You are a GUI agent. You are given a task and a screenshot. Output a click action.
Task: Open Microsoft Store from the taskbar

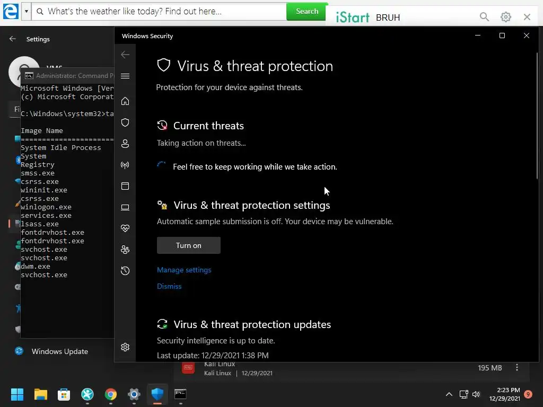click(x=64, y=394)
